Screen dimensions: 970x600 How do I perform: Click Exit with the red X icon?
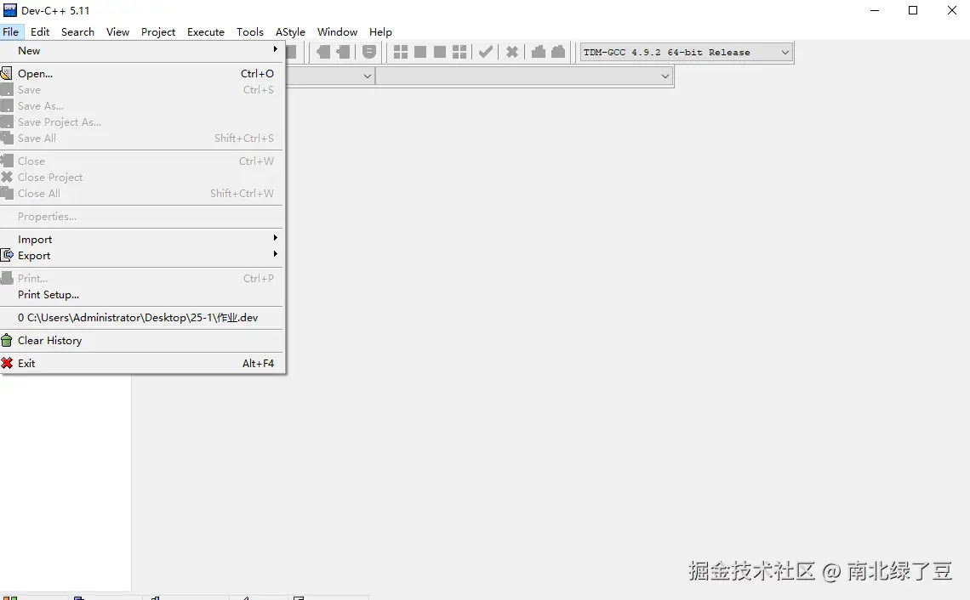(141, 364)
